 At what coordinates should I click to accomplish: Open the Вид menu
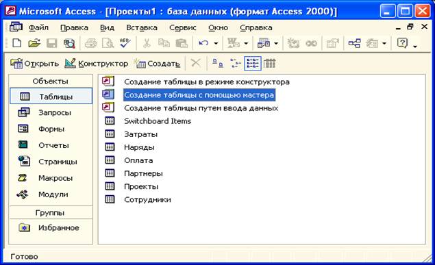107,27
